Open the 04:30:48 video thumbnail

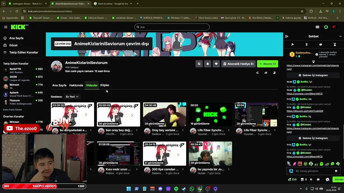[x=164, y=114]
